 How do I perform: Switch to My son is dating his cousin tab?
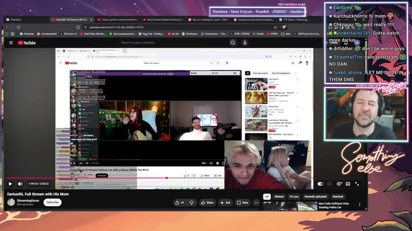click(208, 20)
